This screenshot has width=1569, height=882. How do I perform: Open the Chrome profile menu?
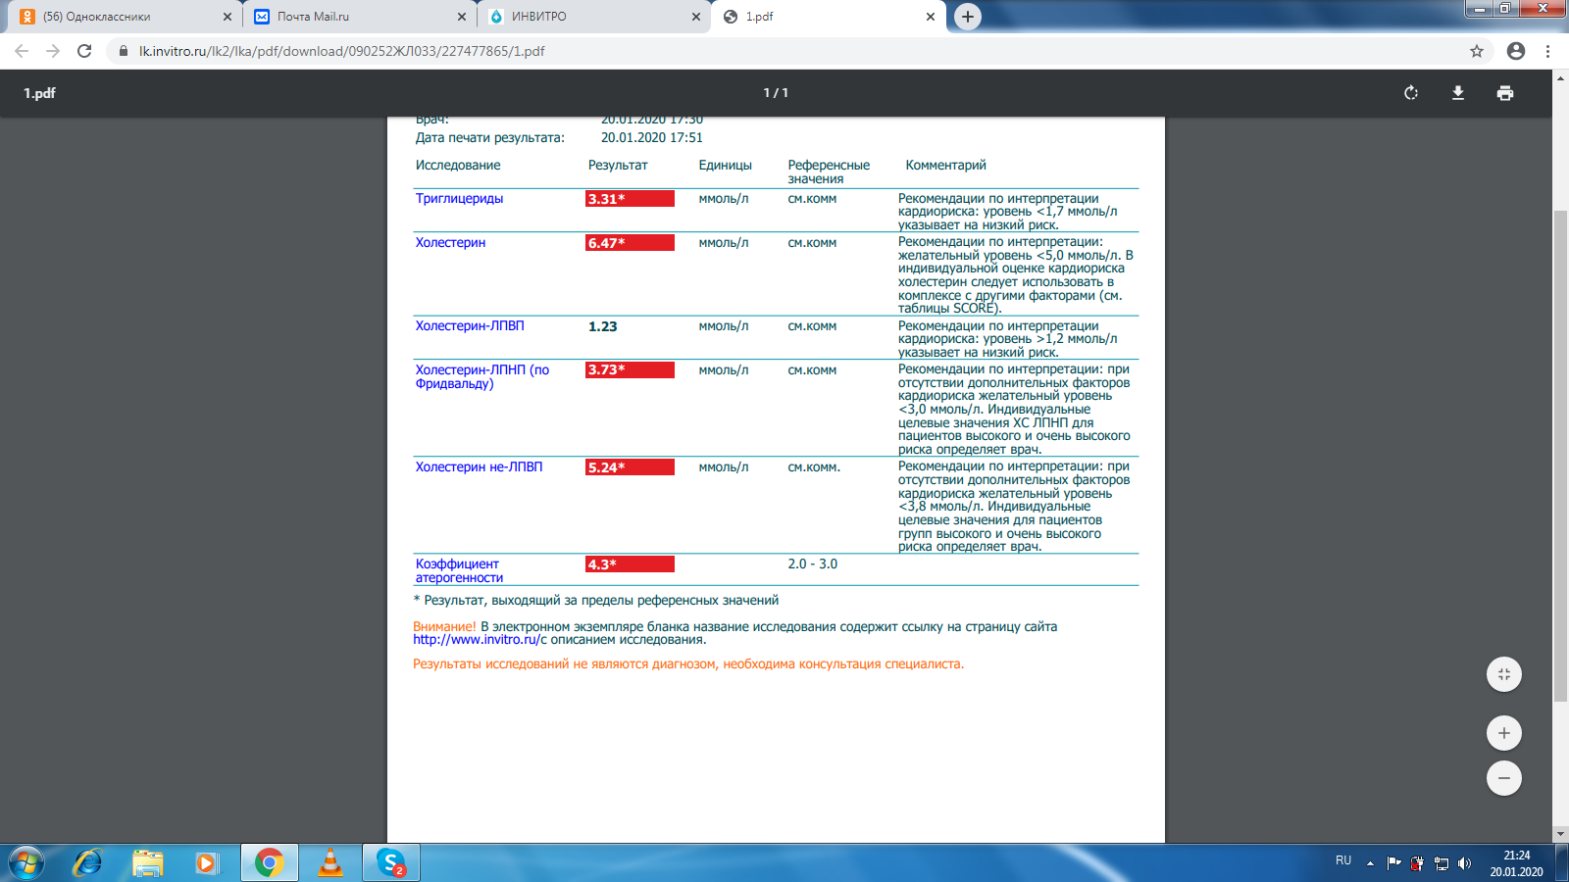click(x=1516, y=51)
